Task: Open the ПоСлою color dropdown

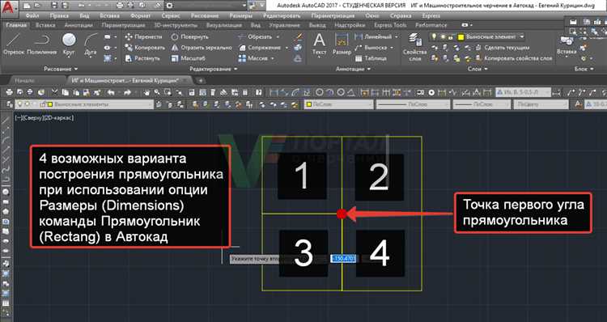Action: click(x=339, y=104)
